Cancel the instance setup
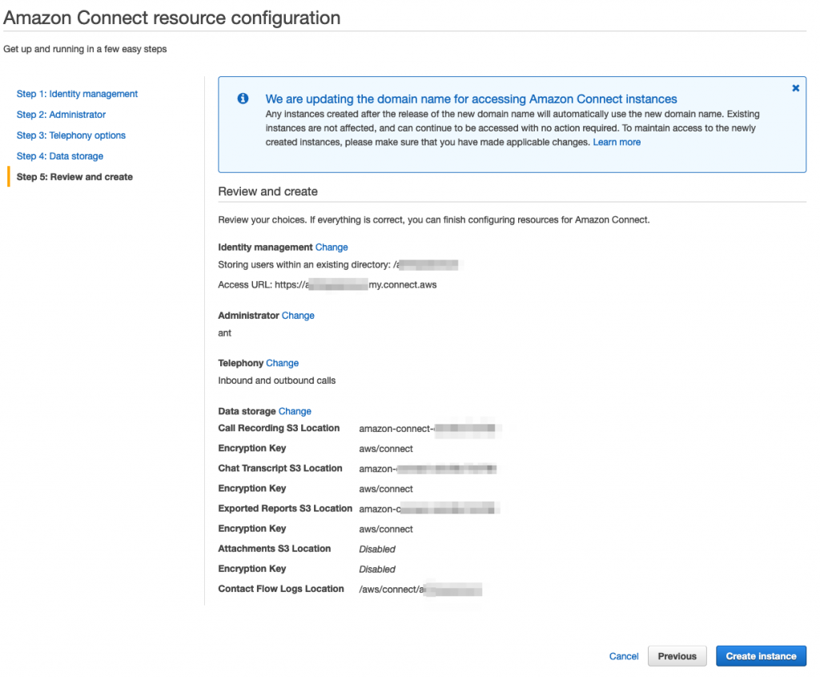This screenshot has height=677, width=820. click(x=624, y=656)
